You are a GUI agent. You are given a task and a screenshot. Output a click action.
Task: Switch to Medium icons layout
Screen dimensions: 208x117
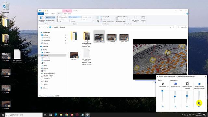tap(86, 17)
